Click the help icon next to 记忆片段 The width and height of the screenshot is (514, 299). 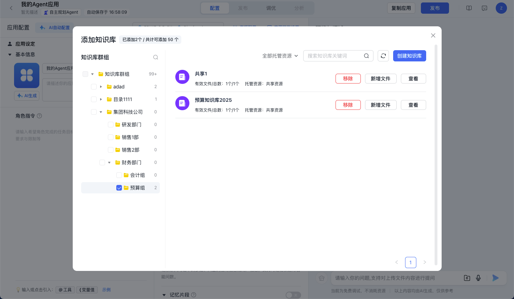(194, 295)
